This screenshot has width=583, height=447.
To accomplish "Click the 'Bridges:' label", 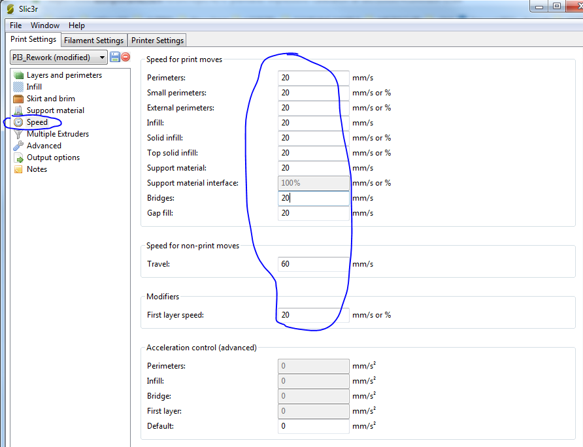I will (161, 198).
